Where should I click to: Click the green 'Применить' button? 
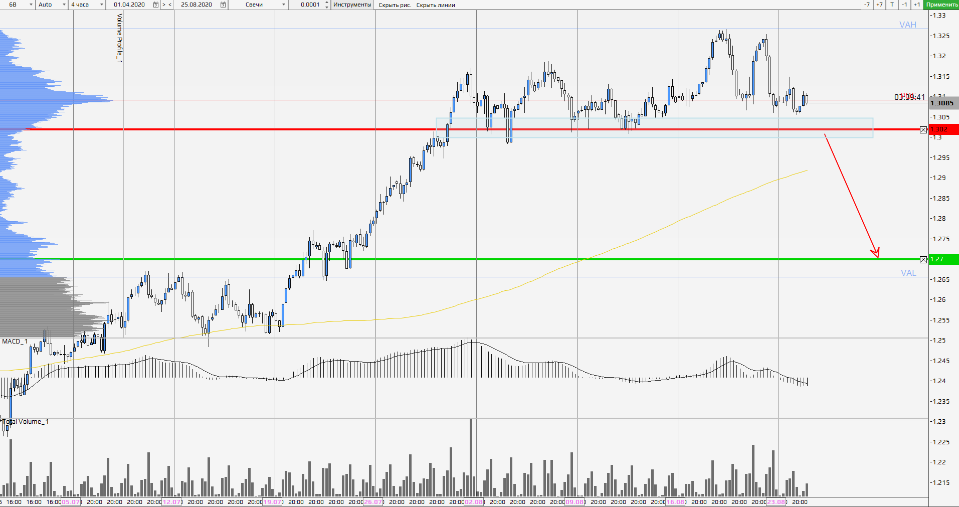(941, 5)
